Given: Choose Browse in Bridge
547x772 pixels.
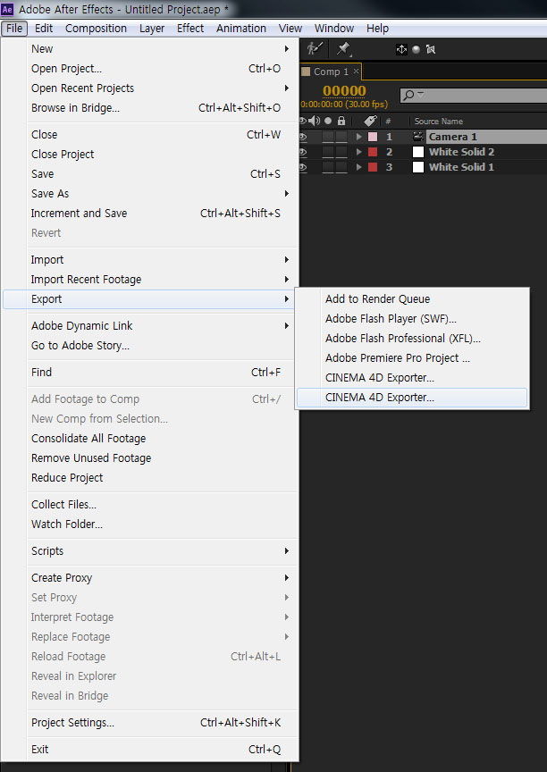Looking at the screenshot, I should 150,108.
